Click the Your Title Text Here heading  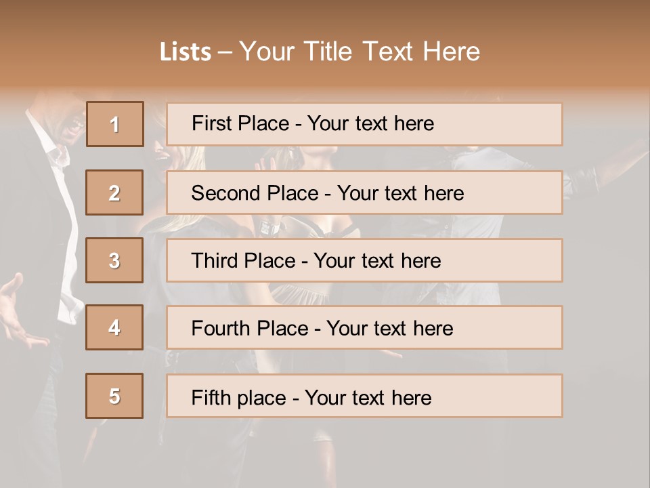360,52
